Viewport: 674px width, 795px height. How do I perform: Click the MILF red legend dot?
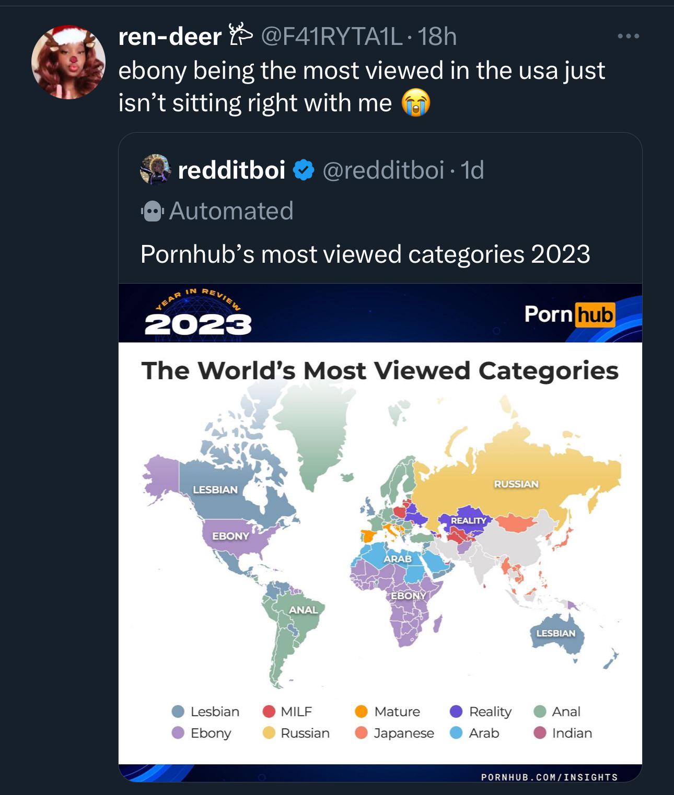coord(269,711)
